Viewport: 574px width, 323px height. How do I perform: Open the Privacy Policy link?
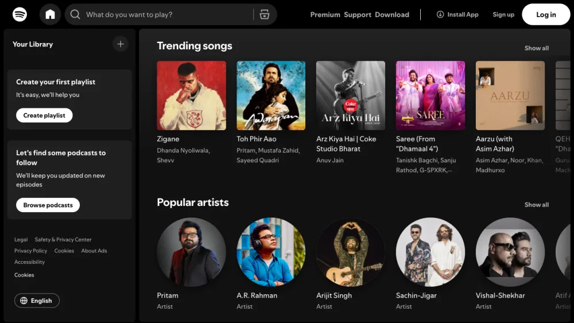31,251
